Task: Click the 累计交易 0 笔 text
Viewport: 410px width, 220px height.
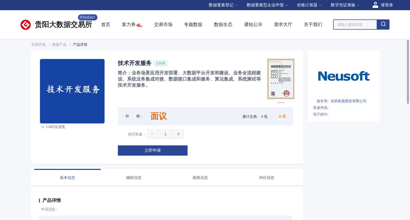Action: pyautogui.click(x=255, y=117)
